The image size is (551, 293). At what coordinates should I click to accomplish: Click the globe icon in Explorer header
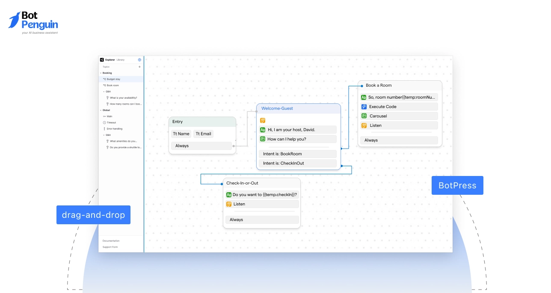point(139,60)
